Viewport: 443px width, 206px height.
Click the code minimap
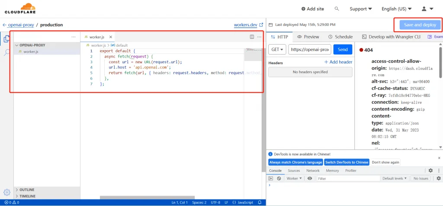click(x=253, y=55)
